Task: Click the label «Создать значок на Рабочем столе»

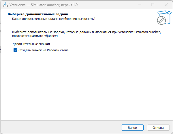Action: tap(44, 50)
